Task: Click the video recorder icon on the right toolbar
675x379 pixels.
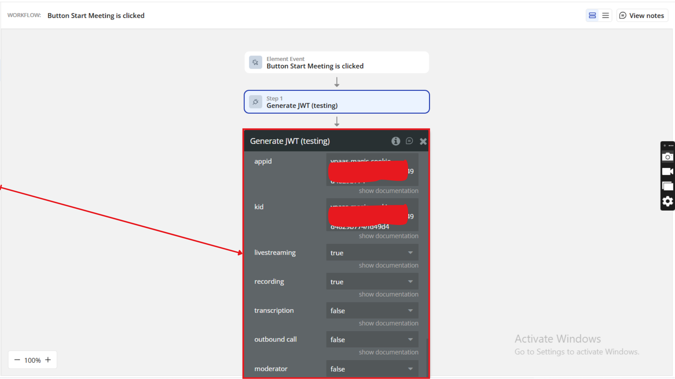Action: pyautogui.click(x=667, y=172)
